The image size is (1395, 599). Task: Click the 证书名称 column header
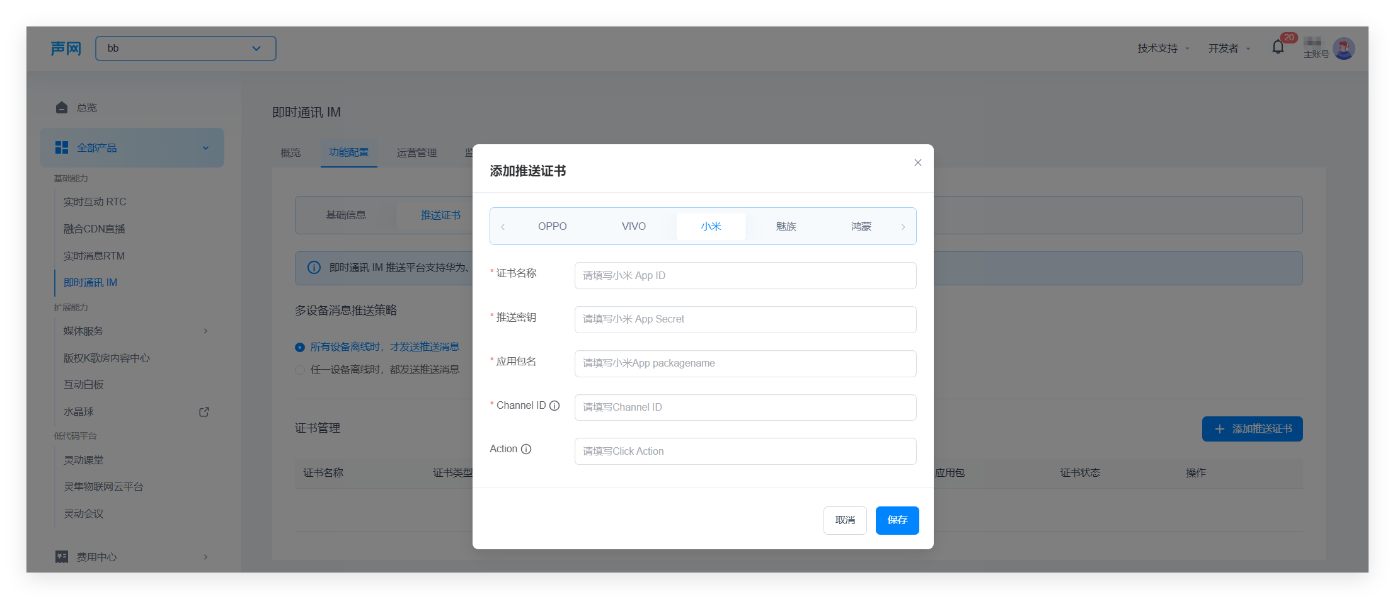[x=323, y=473]
